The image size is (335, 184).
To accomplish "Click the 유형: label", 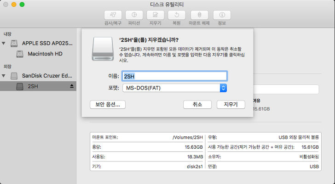I will click(x=213, y=137).
